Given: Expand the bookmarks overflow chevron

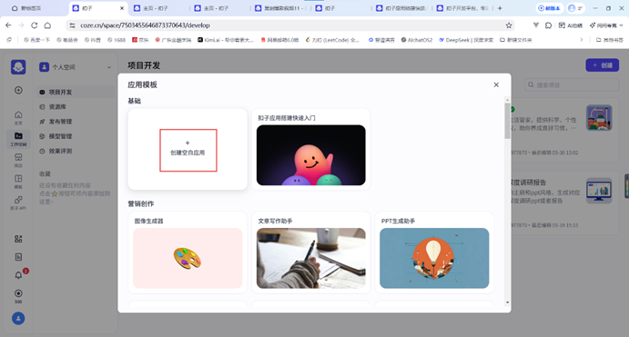Looking at the screenshot, I should (x=582, y=40).
